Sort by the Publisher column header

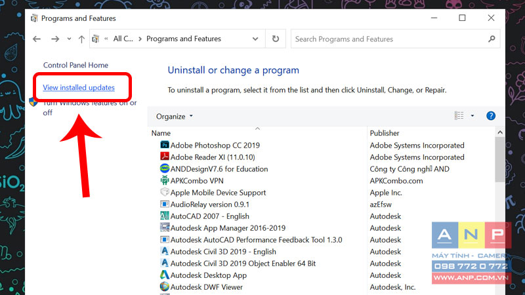tap(385, 133)
